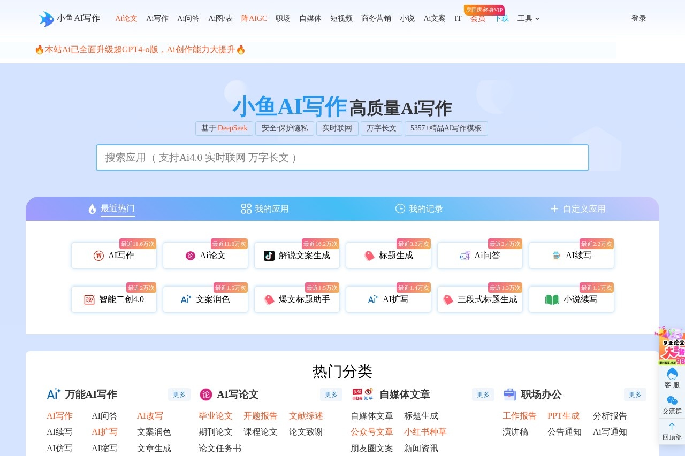Expand 更多 for 职场办公 category
Image resolution: width=685 pixels, height=456 pixels.
point(635,395)
